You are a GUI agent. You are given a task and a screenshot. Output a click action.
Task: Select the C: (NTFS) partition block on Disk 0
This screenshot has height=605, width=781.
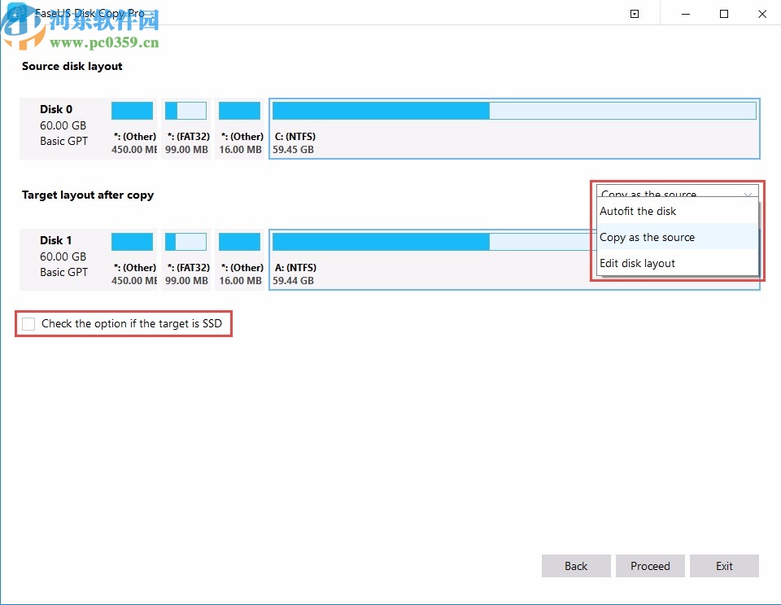[513, 129]
